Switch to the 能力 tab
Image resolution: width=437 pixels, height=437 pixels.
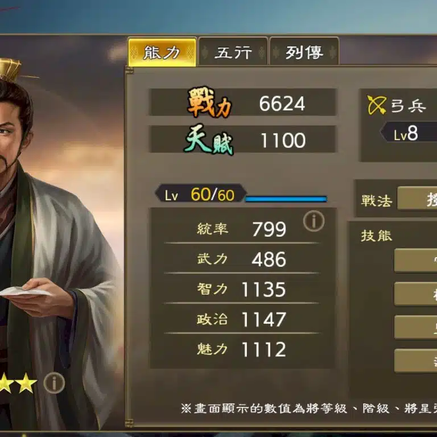[x=162, y=52]
